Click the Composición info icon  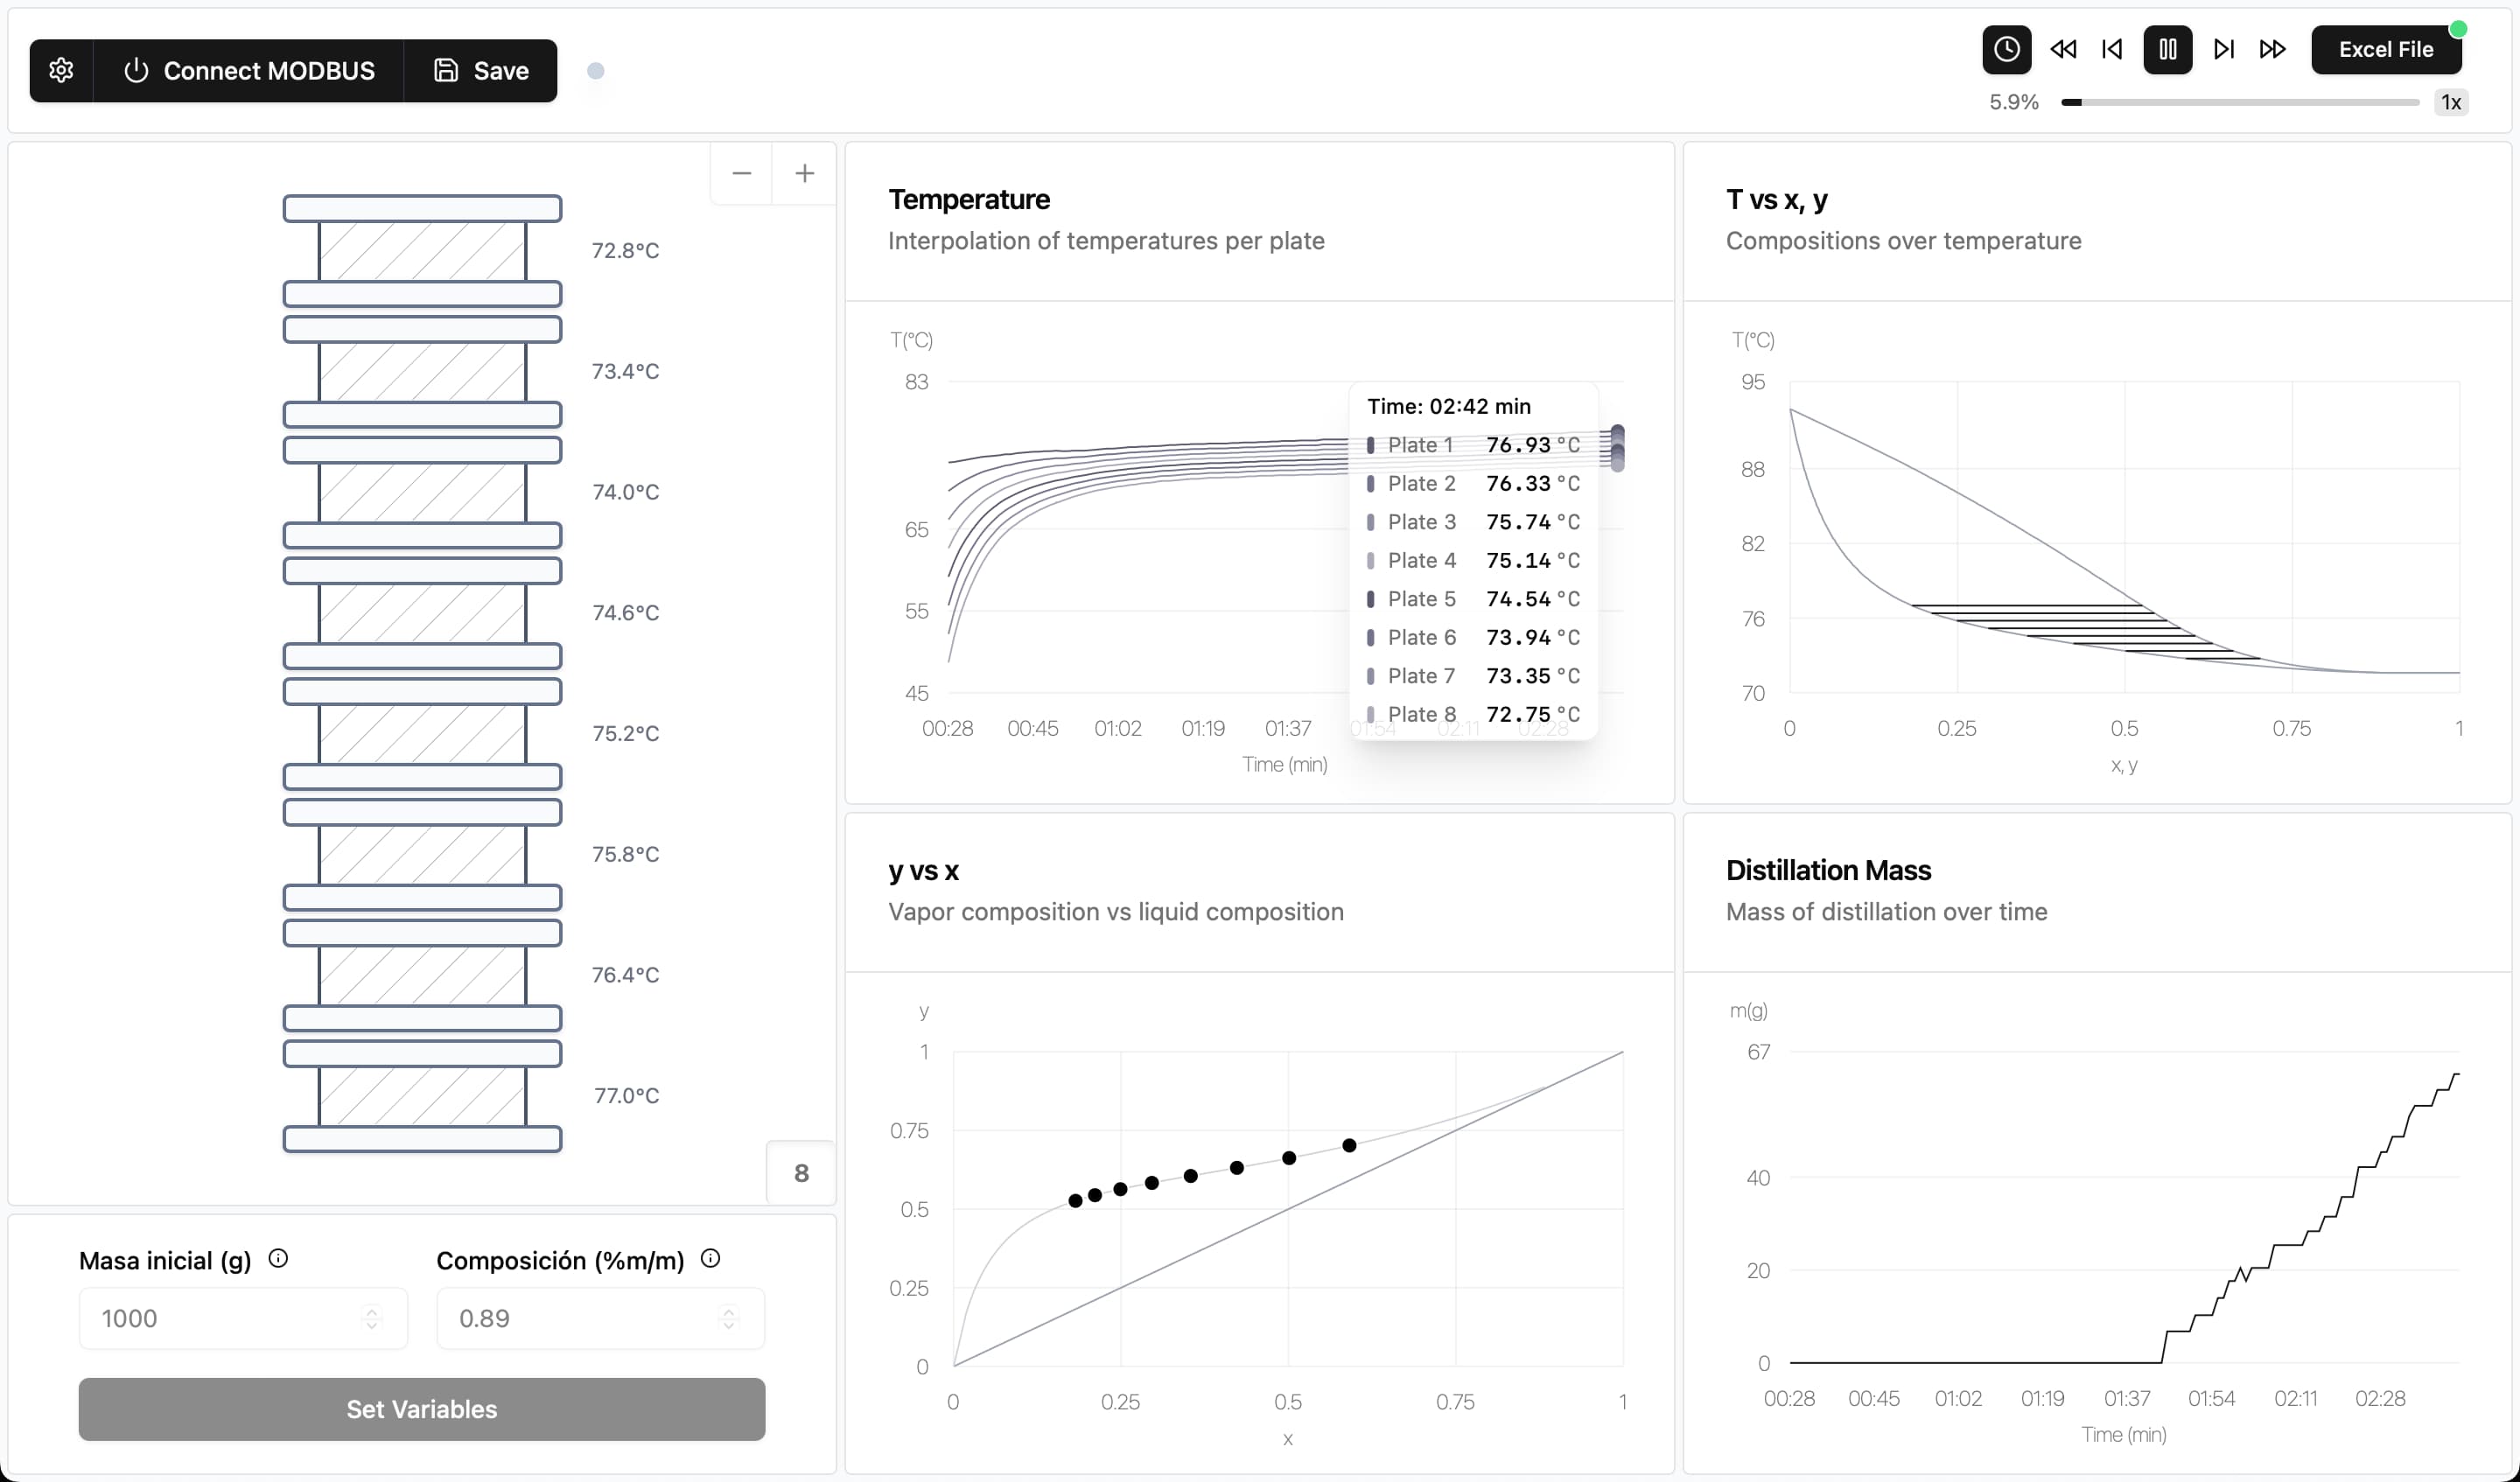tap(710, 1258)
